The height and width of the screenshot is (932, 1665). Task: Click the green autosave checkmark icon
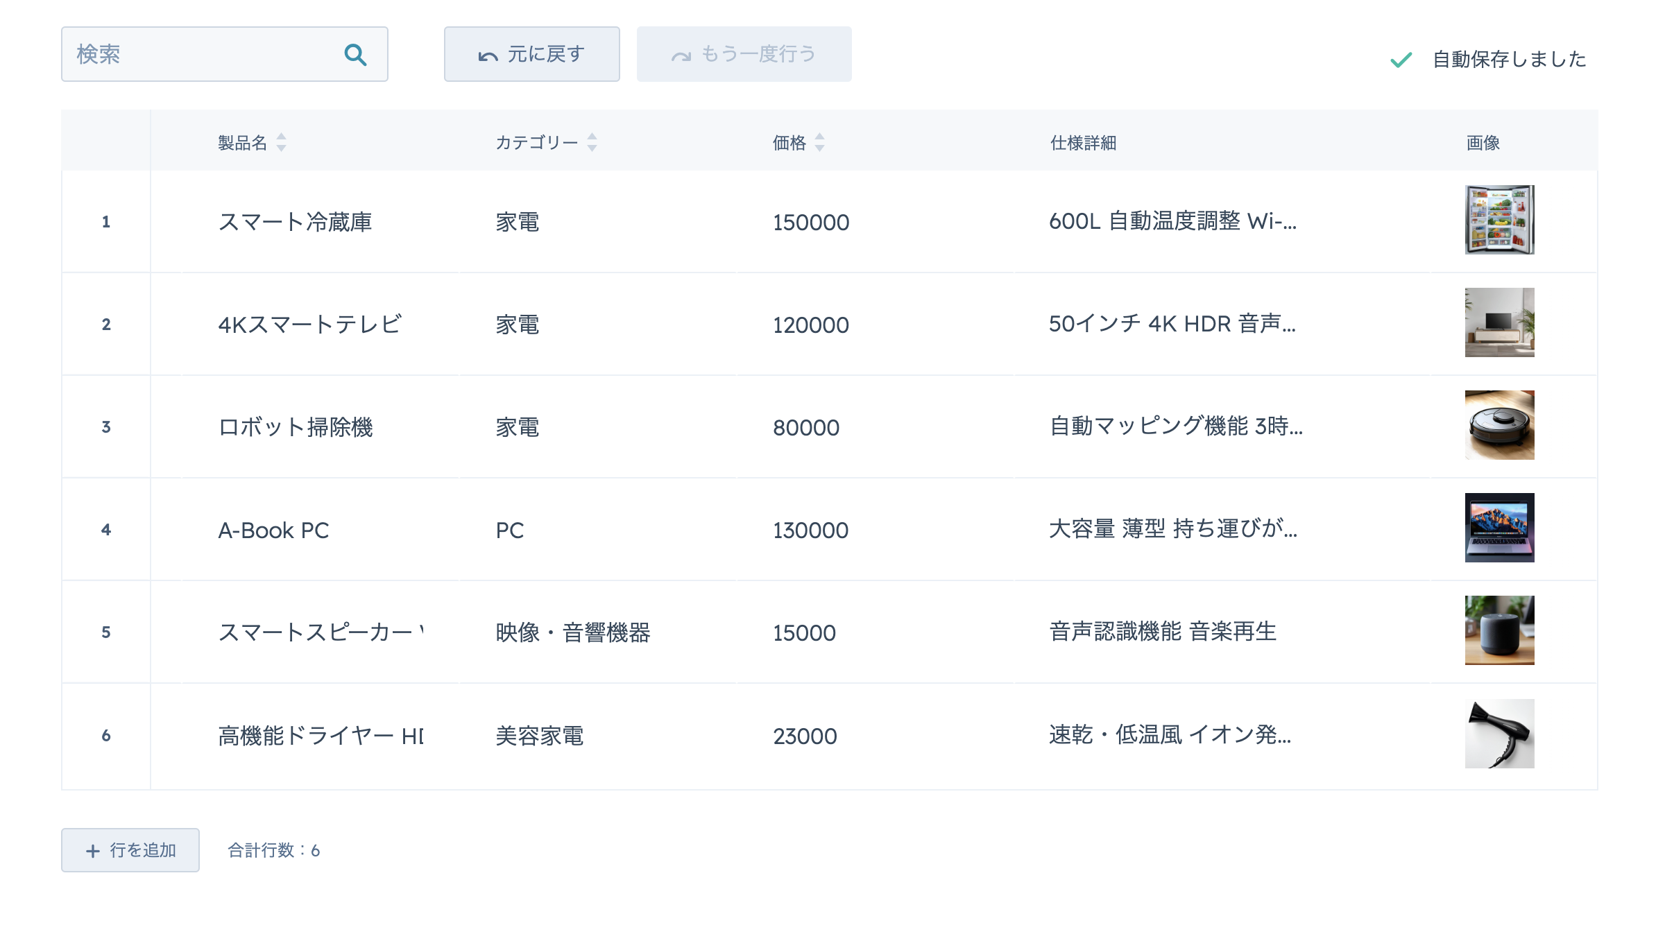pyautogui.click(x=1401, y=60)
